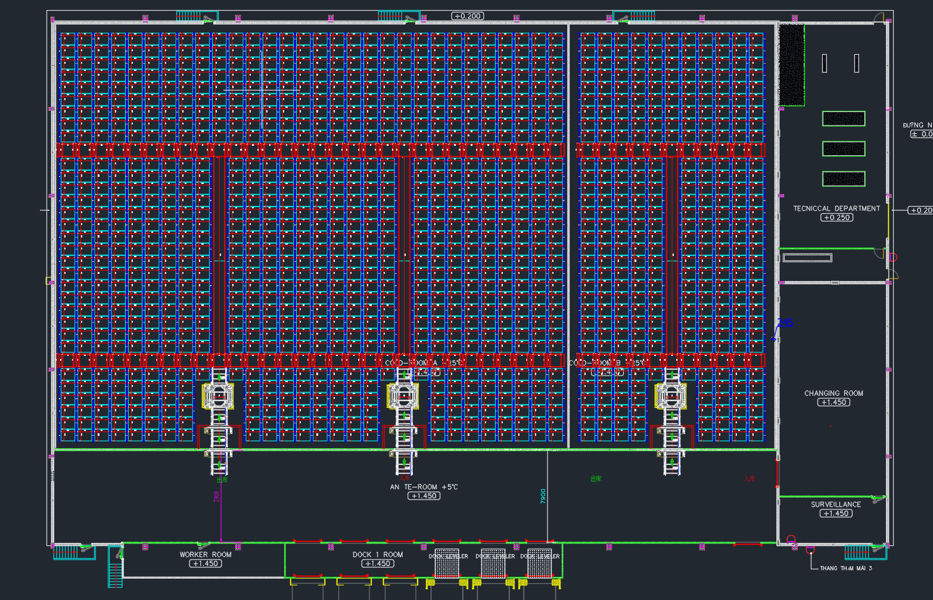Pick the magenta 7900 dimension text

tap(216, 496)
